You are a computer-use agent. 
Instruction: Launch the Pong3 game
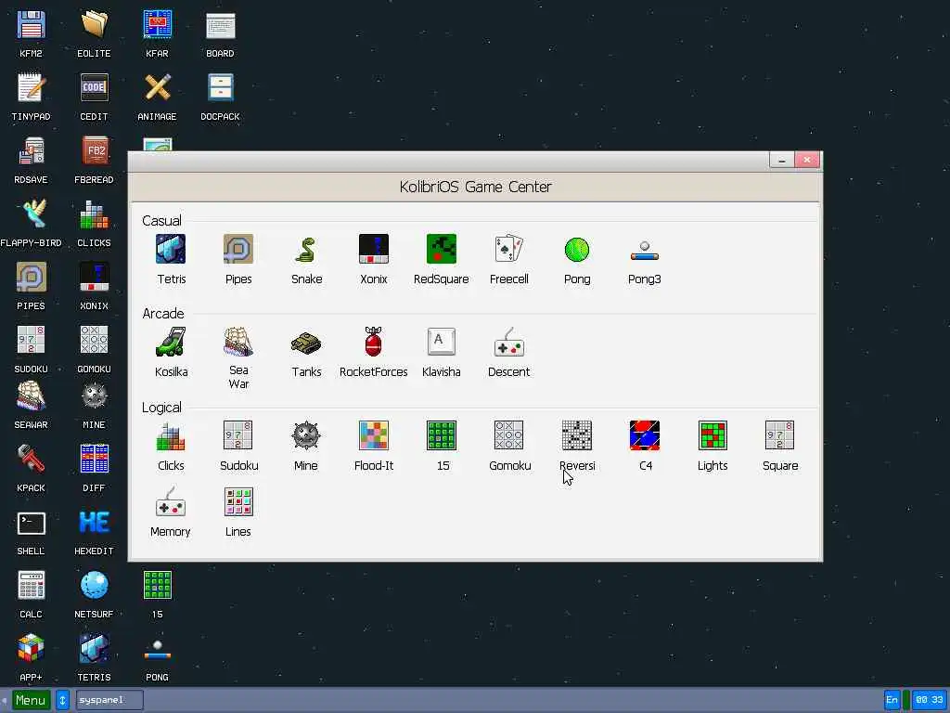pos(645,249)
